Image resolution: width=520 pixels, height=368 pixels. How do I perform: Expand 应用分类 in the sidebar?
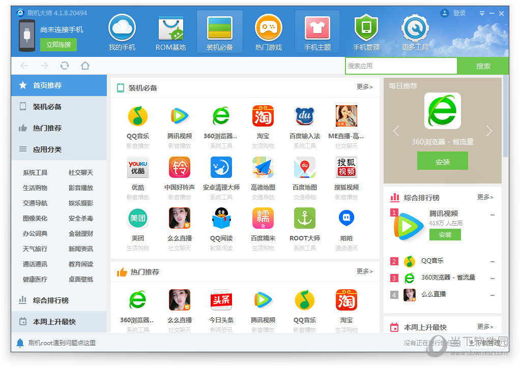tap(59, 149)
